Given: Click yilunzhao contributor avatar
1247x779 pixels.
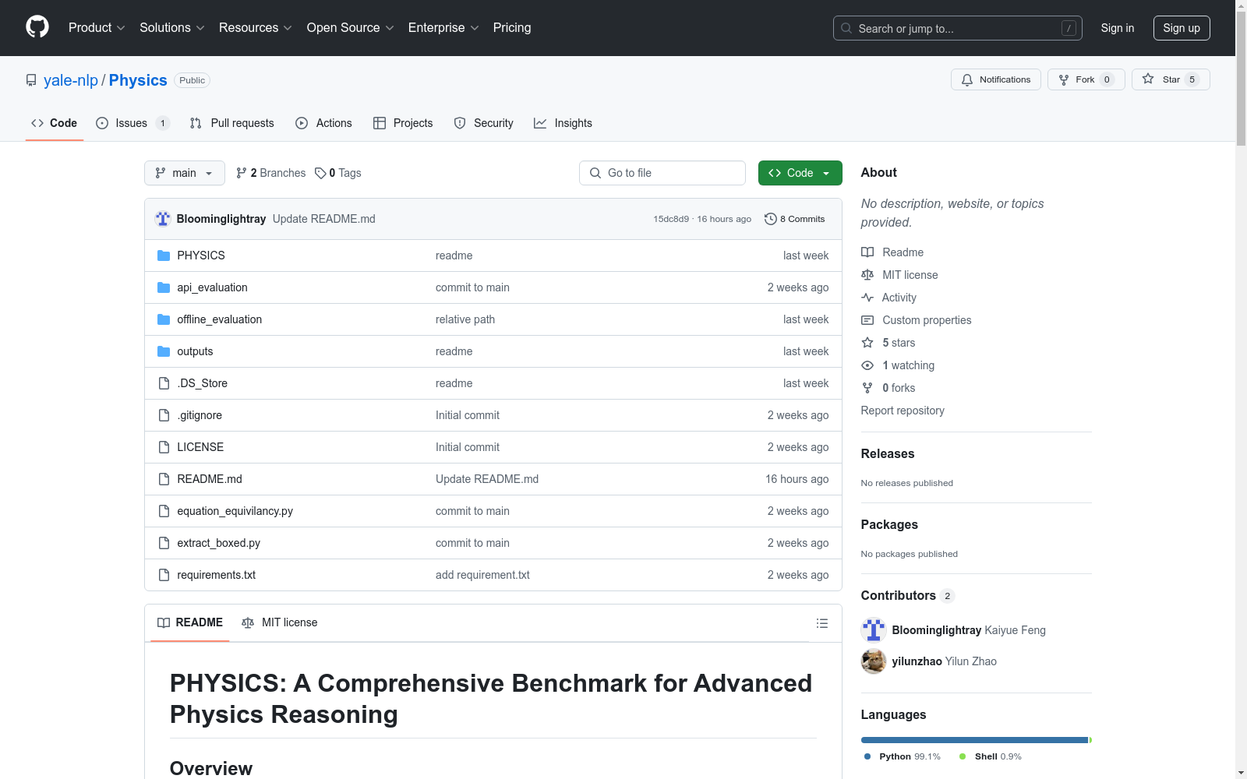Looking at the screenshot, I should 874,661.
